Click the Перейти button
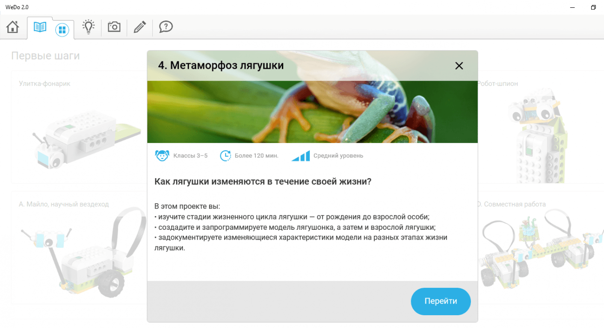 [441, 301]
